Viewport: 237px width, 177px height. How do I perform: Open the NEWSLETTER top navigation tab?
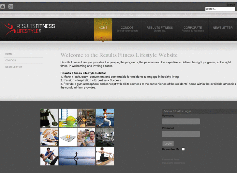(x=222, y=28)
